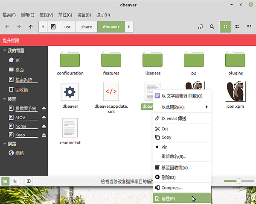Image resolution: width=256 pixels, height=204 pixels.
Task: Open the 檔案(F) menu
Action: (9, 15)
